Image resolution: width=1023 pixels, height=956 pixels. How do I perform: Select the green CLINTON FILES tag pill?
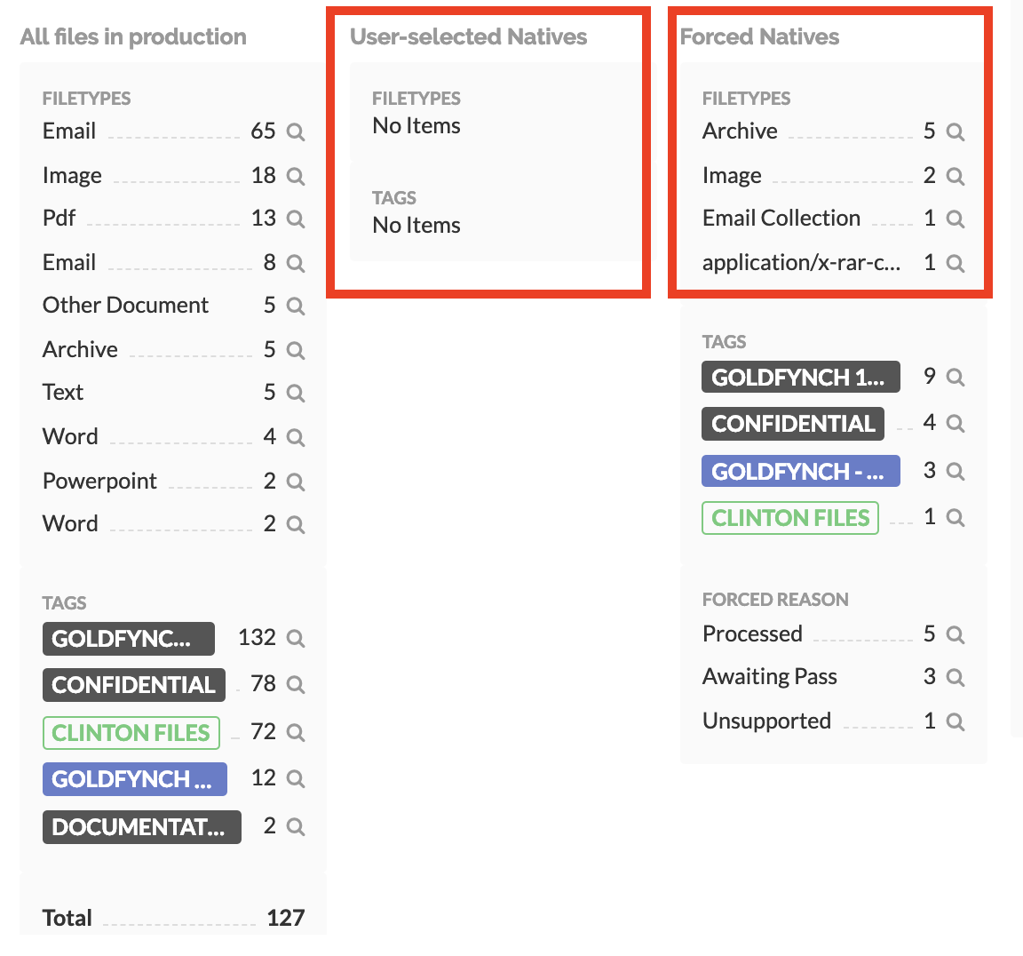tap(131, 732)
